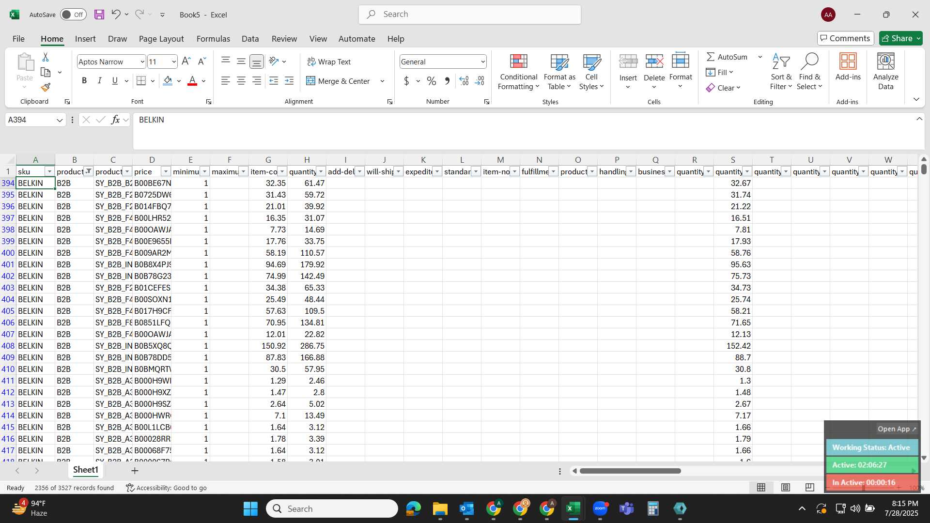This screenshot has height=523, width=930.
Task: Apply Italic formatting
Action: [99, 81]
